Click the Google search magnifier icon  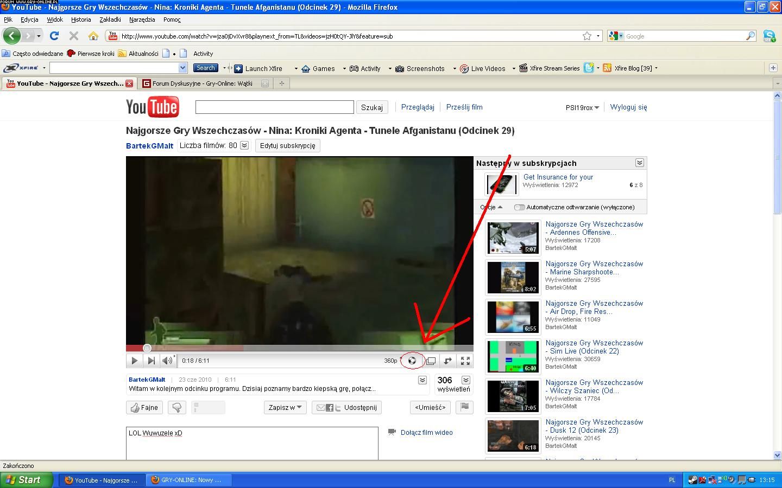coord(750,36)
